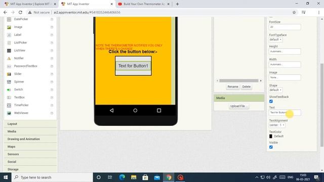Image resolution: width=324 pixels, height=182 pixels.
Task: Select the Label component icon
Action: tap(9, 35)
